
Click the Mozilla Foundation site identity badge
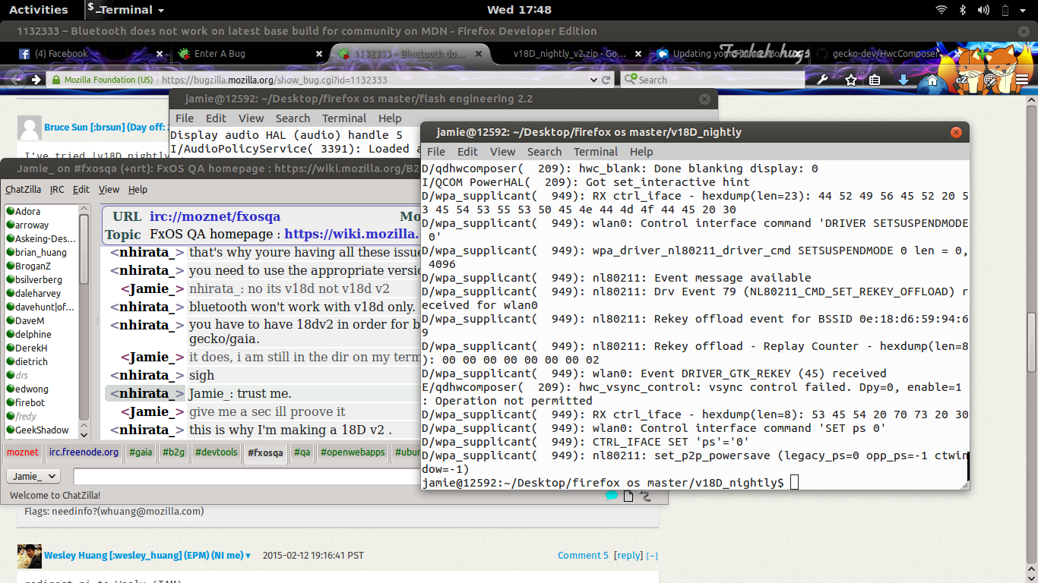pyautogui.click(x=103, y=80)
